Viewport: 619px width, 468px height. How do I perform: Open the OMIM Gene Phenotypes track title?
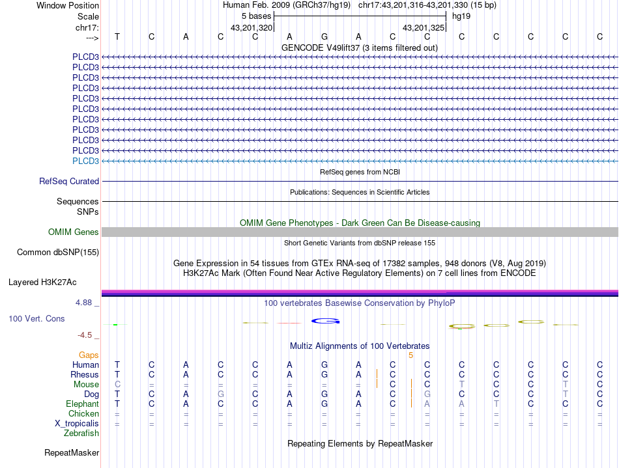(x=360, y=223)
